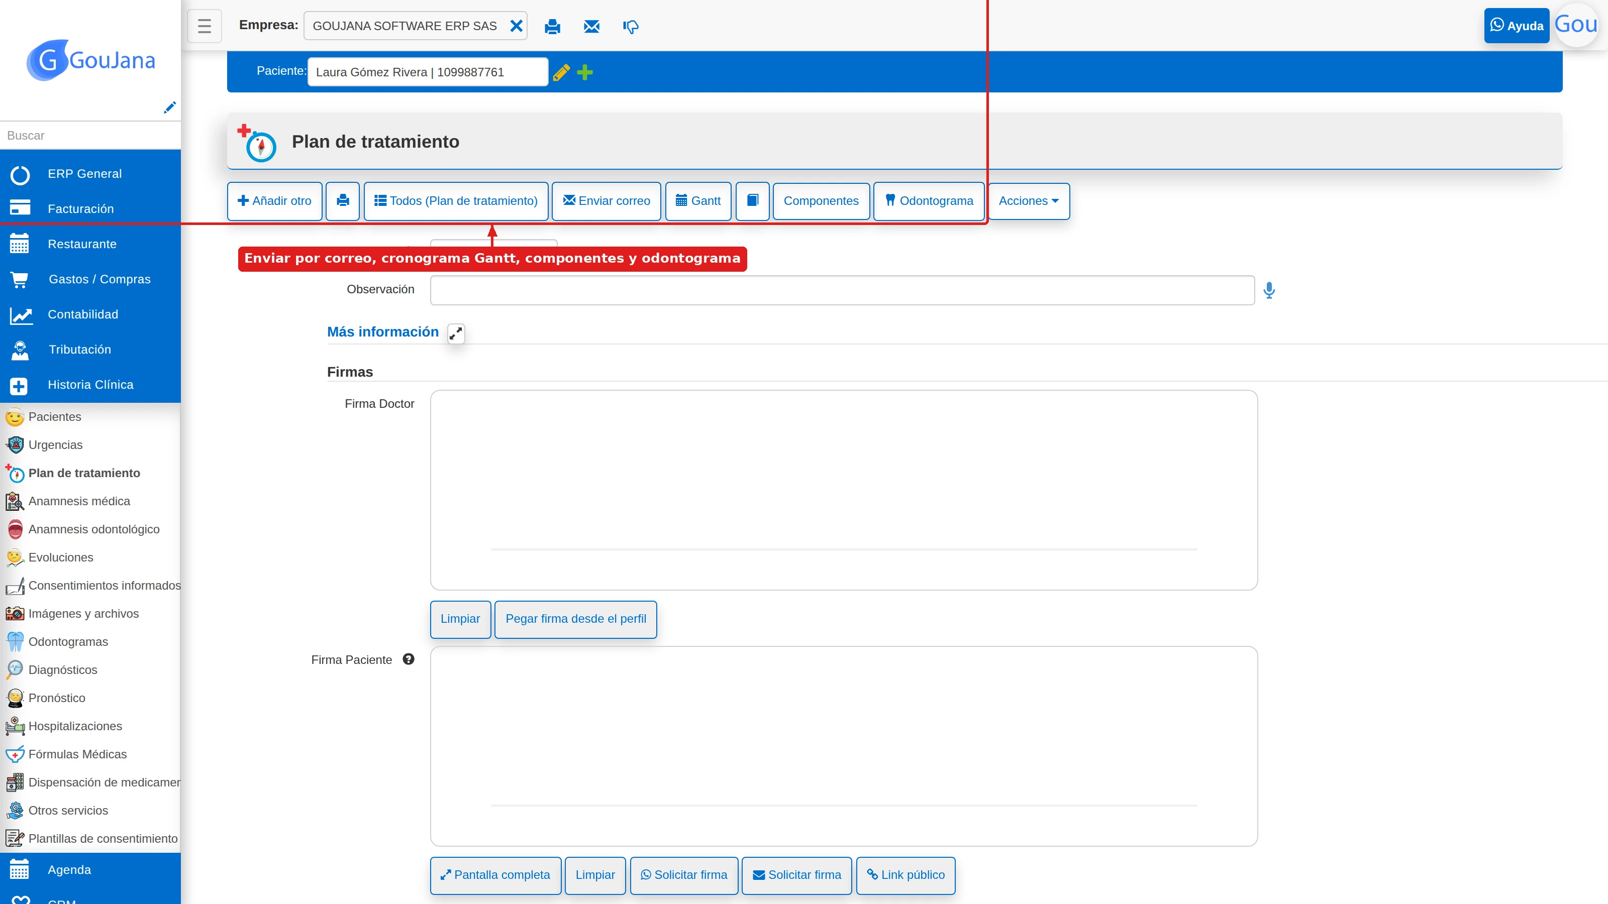Print the plan with toolbar printer button
This screenshot has height=904, width=1608.
point(343,201)
